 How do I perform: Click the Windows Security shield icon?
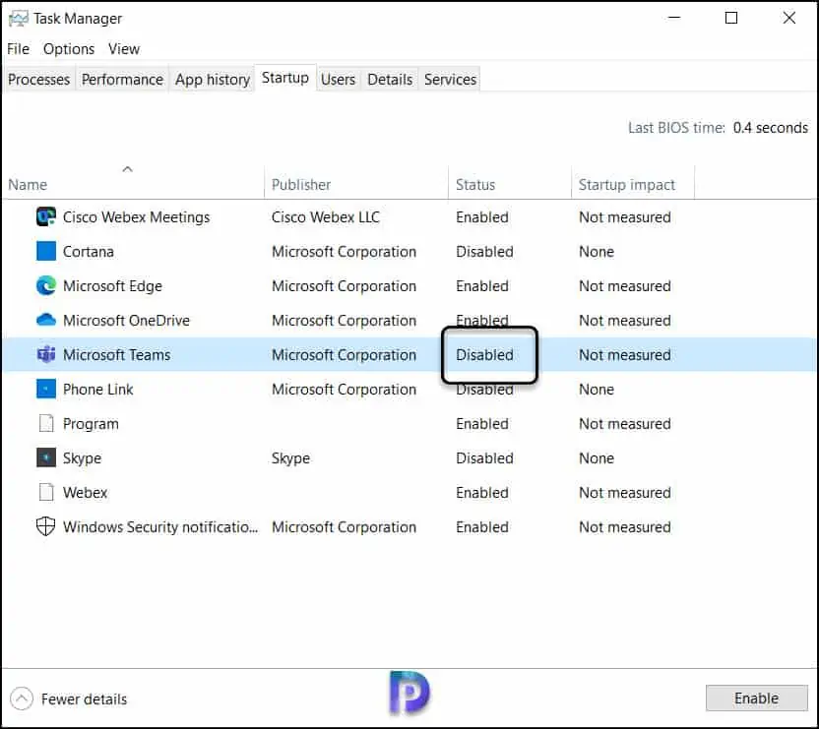pos(46,526)
